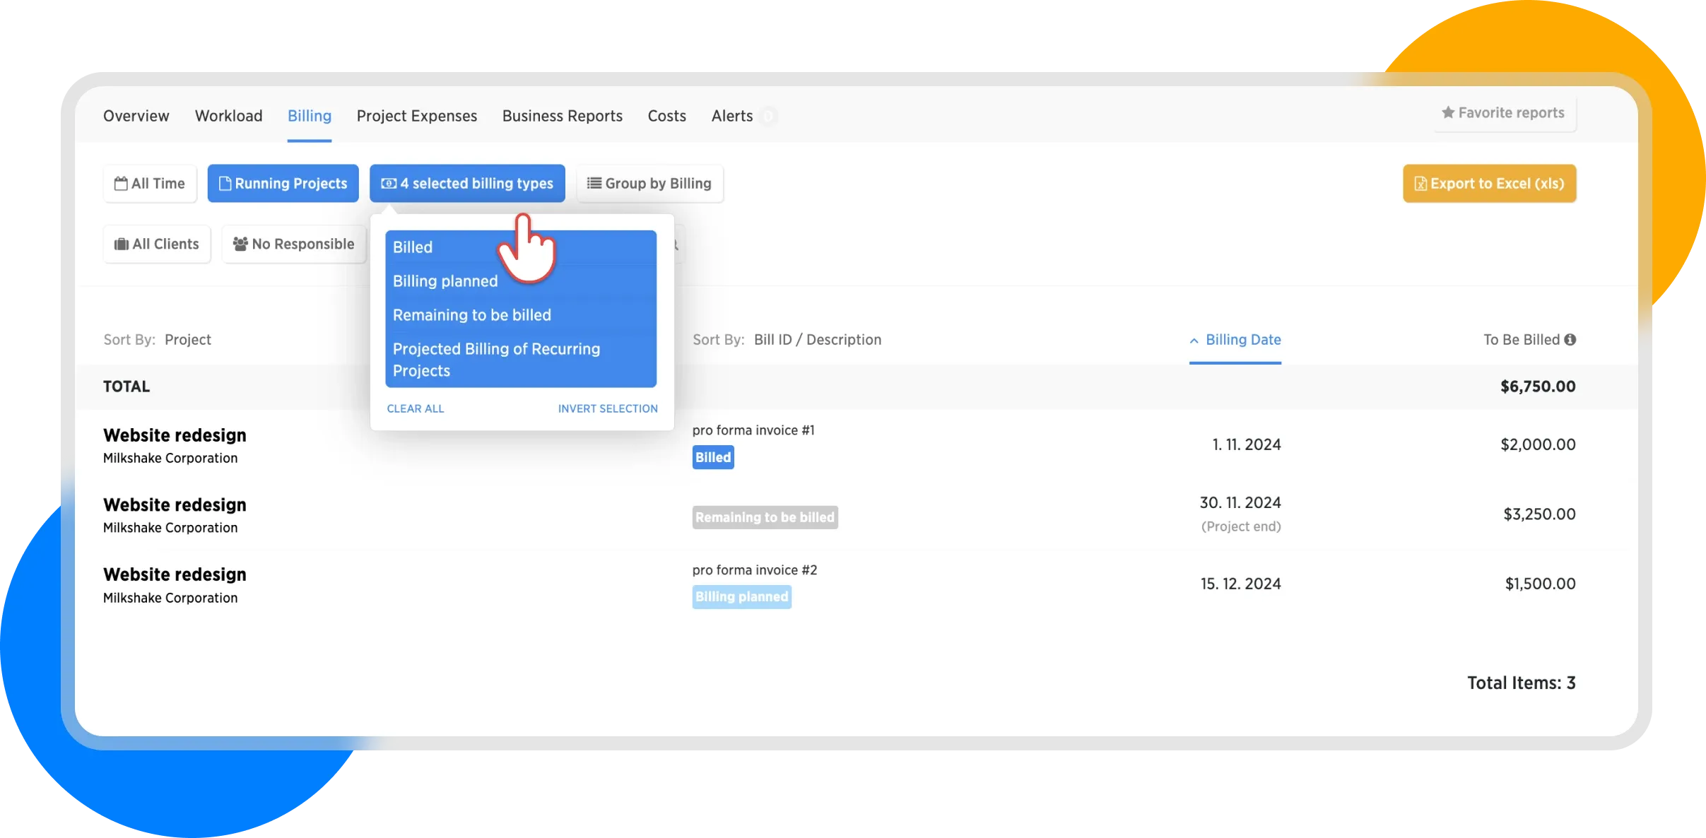Toggle the Billing planned option
The image size is (1706, 838).
point(445,281)
